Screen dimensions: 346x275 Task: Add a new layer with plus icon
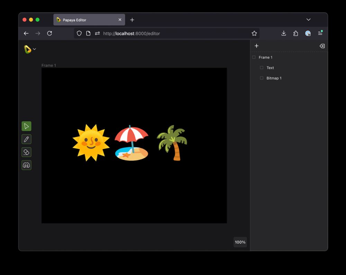[256, 46]
